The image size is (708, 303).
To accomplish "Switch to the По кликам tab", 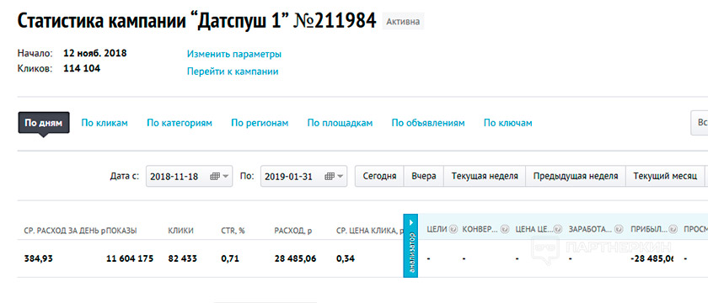I will tap(105, 123).
